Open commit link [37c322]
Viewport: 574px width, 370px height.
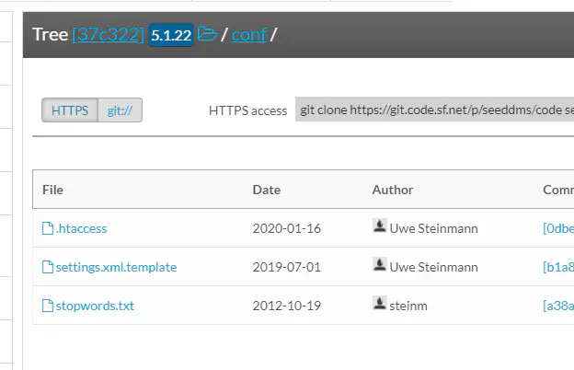pos(109,35)
